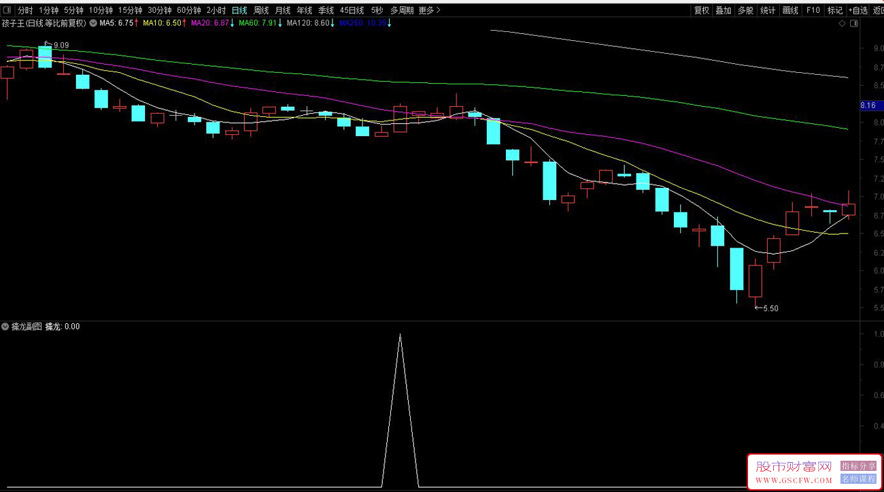Click the MA20: 6.87 label
This screenshot has width=884, height=492.
click(213, 23)
